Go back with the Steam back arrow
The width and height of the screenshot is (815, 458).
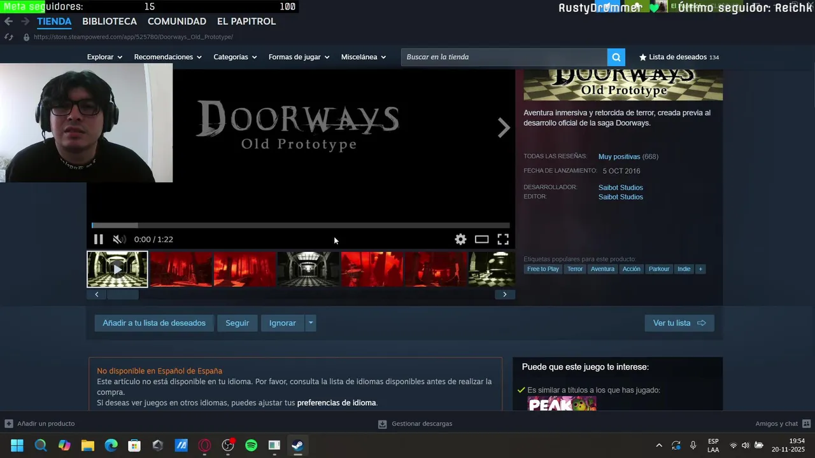pos(8,21)
